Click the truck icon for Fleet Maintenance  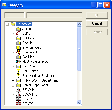(x=18, y=62)
